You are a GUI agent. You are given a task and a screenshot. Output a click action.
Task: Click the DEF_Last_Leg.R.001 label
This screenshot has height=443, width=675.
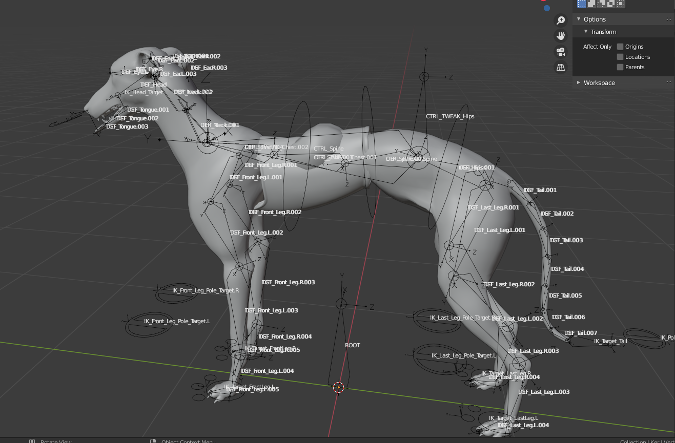pyautogui.click(x=494, y=207)
